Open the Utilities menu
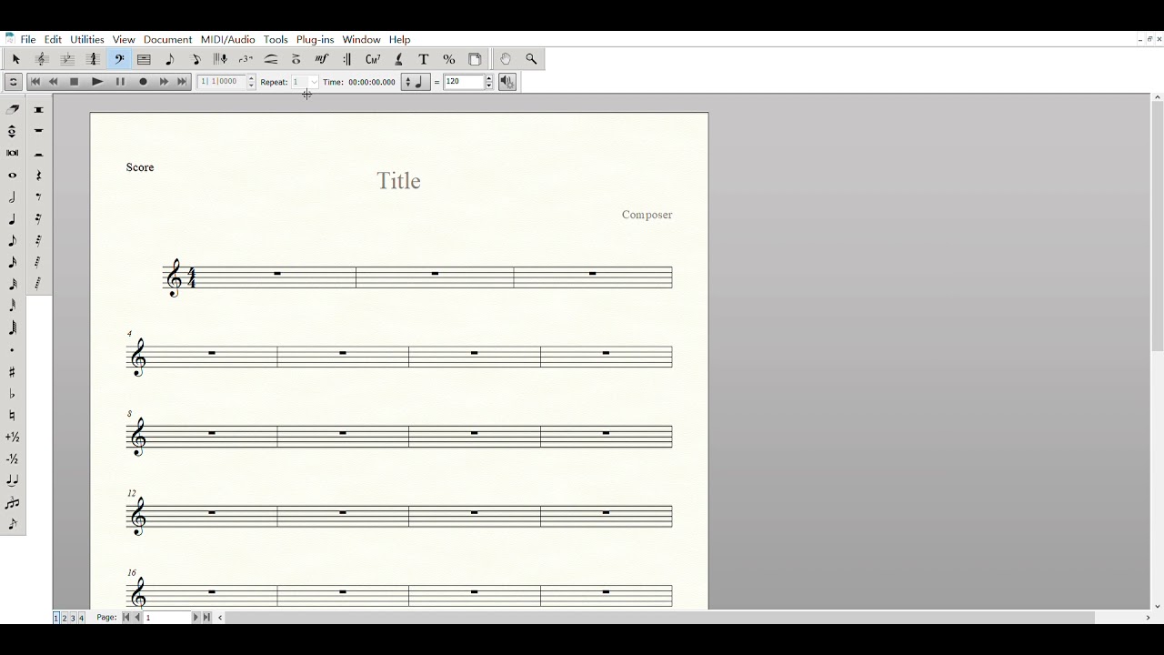 coord(87,40)
